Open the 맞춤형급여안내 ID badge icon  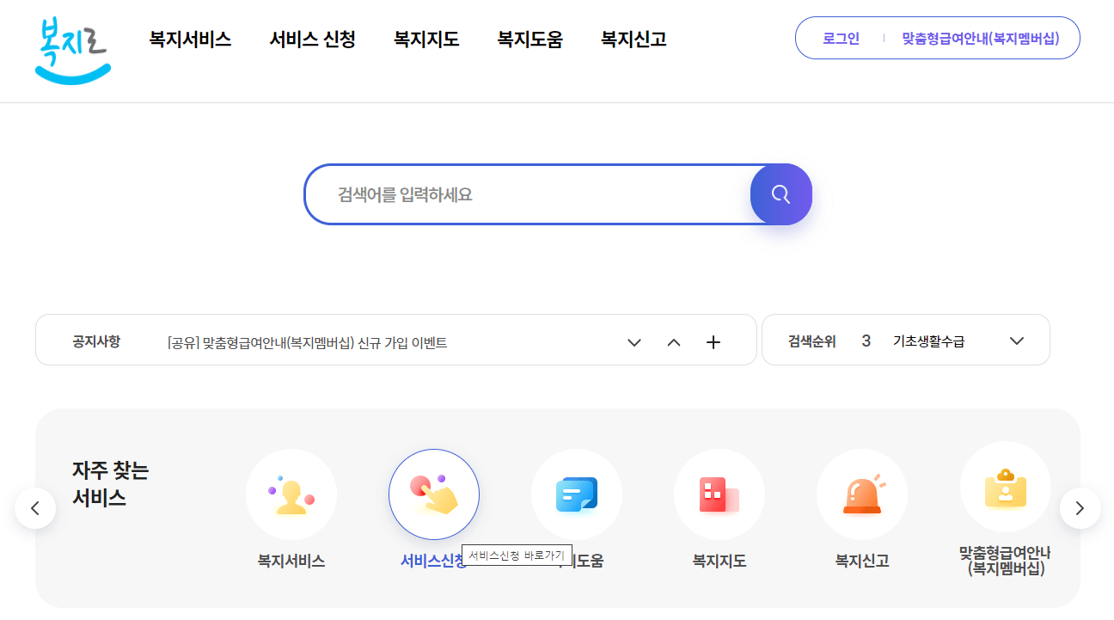[x=1005, y=488]
